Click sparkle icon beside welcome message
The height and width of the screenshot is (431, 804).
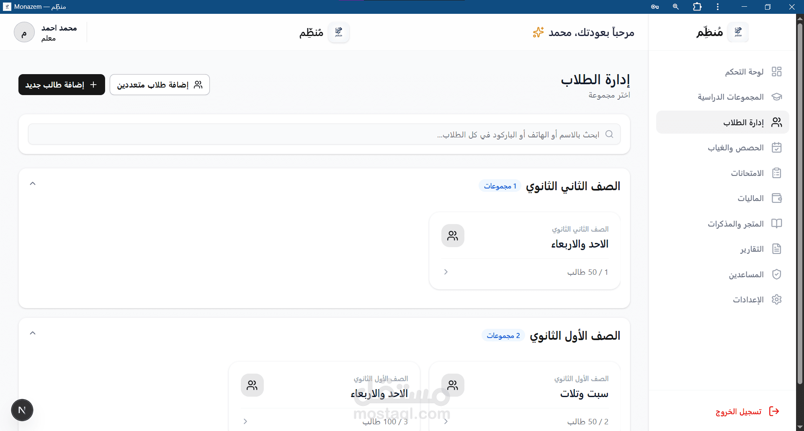[538, 32]
